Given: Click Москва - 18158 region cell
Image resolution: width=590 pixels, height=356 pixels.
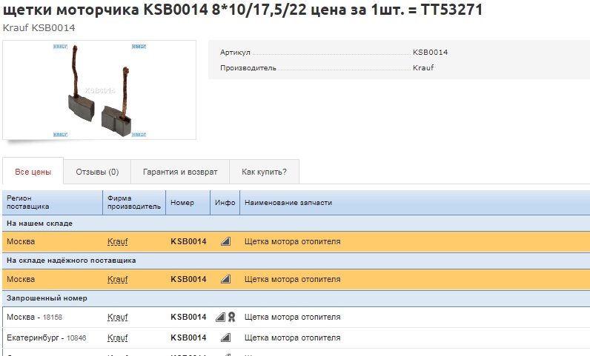Looking at the screenshot, I should (35, 317).
